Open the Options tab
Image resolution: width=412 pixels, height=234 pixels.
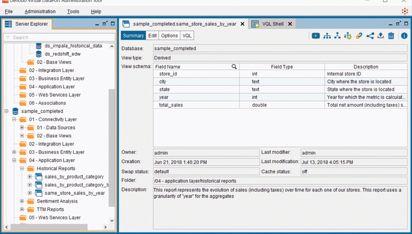coord(169,36)
